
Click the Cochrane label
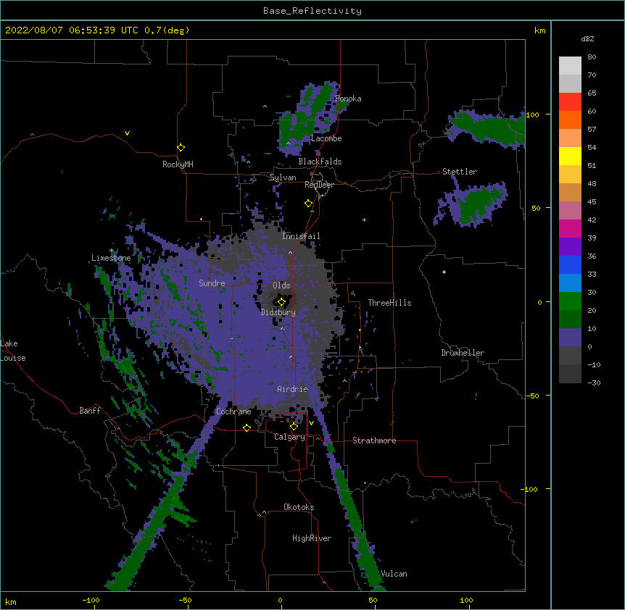pyautogui.click(x=233, y=411)
